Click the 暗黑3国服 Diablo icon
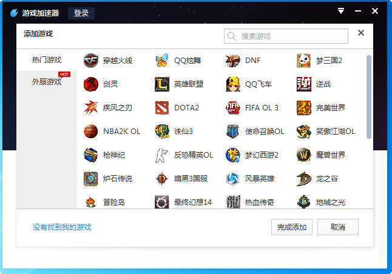This screenshot has width=392, height=274. (x=162, y=179)
